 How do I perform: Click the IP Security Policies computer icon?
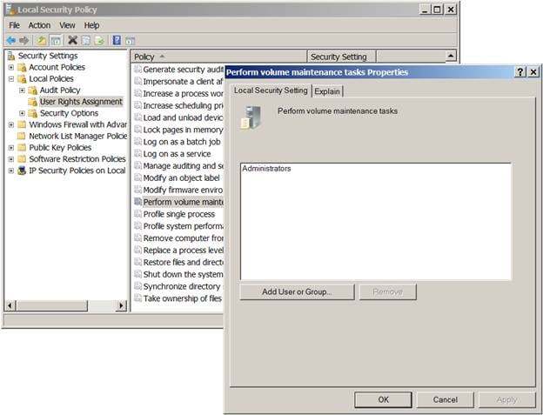tap(22, 171)
